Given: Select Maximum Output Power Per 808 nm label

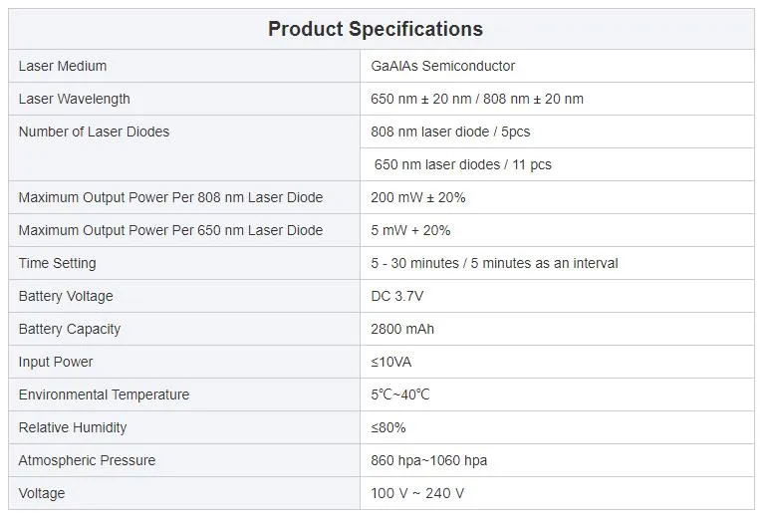Looking at the screenshot, I should coord(170,197).
